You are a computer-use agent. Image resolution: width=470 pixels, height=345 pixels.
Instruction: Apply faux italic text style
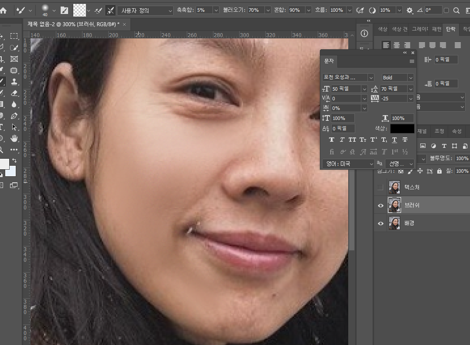coord(342,140)
